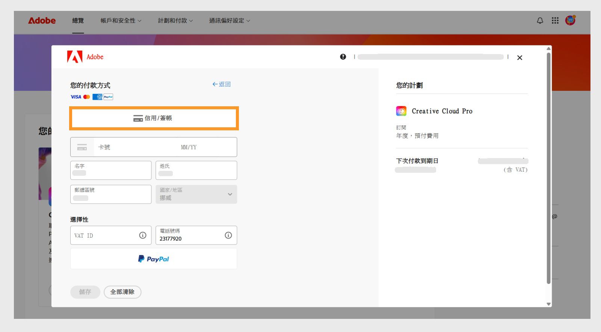Click the Adobe logo in top navigation
The width and height of the screenshot is (601, 332).
pyautogui.click(x=42, y=21)
